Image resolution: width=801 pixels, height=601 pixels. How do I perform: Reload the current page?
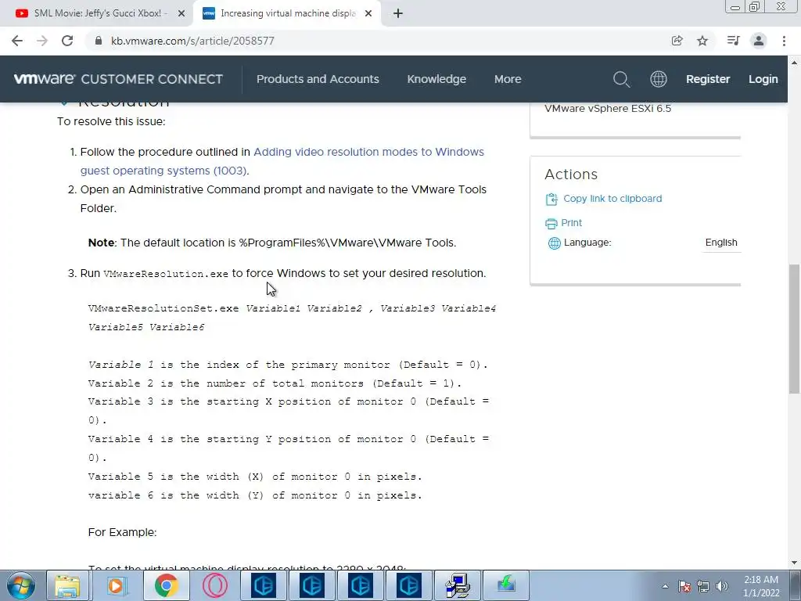tap(67, 41)
